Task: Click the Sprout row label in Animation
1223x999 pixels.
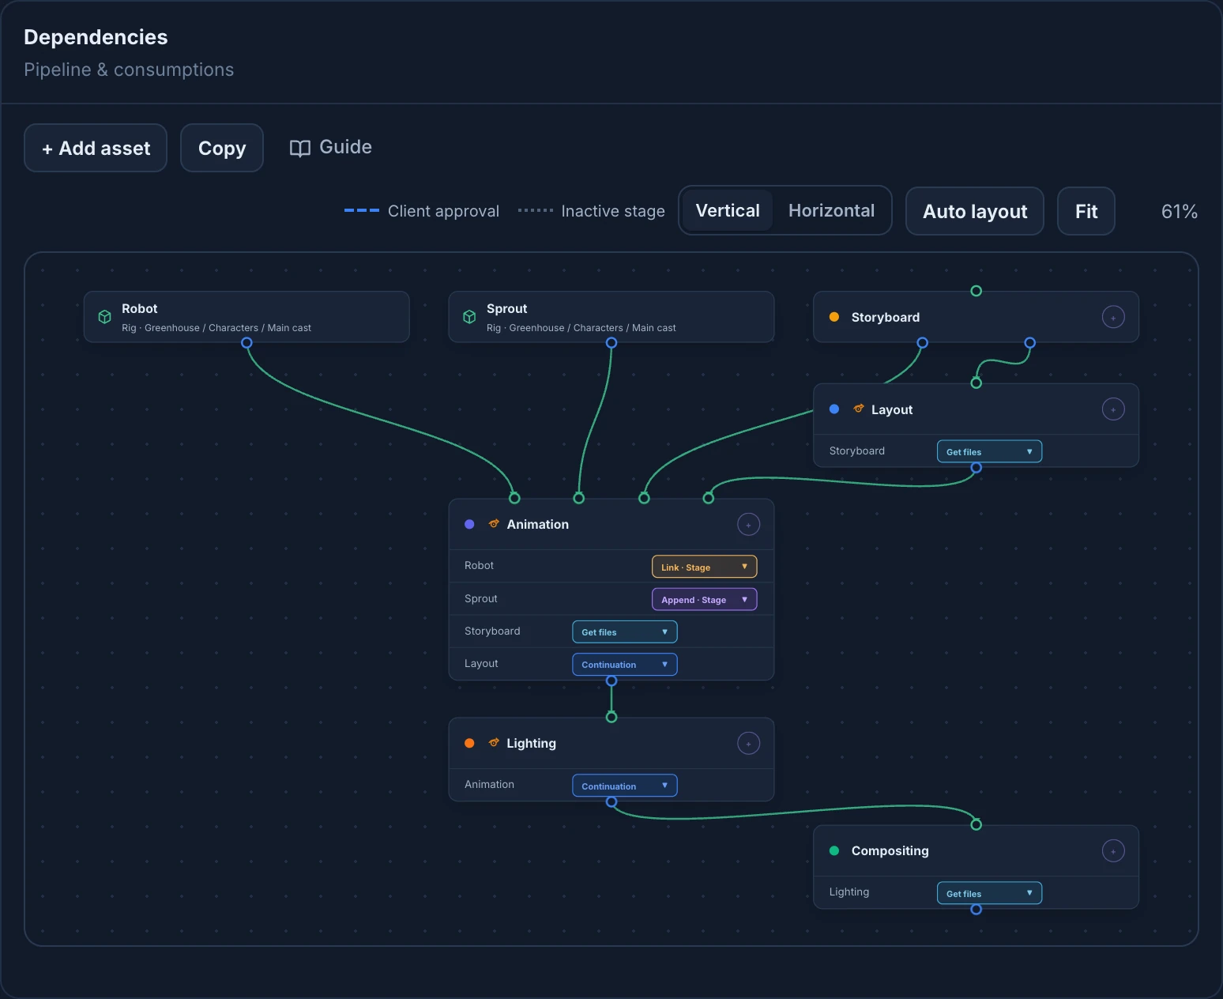Action: (x=481, y=599)
